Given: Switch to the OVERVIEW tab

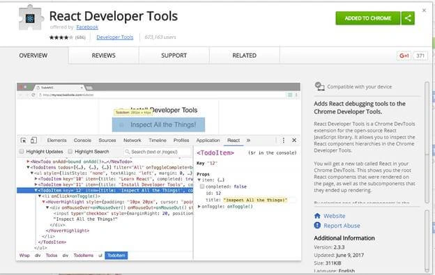Looking at the screenshot, I should pyautogui.click(x=33, y=56).
